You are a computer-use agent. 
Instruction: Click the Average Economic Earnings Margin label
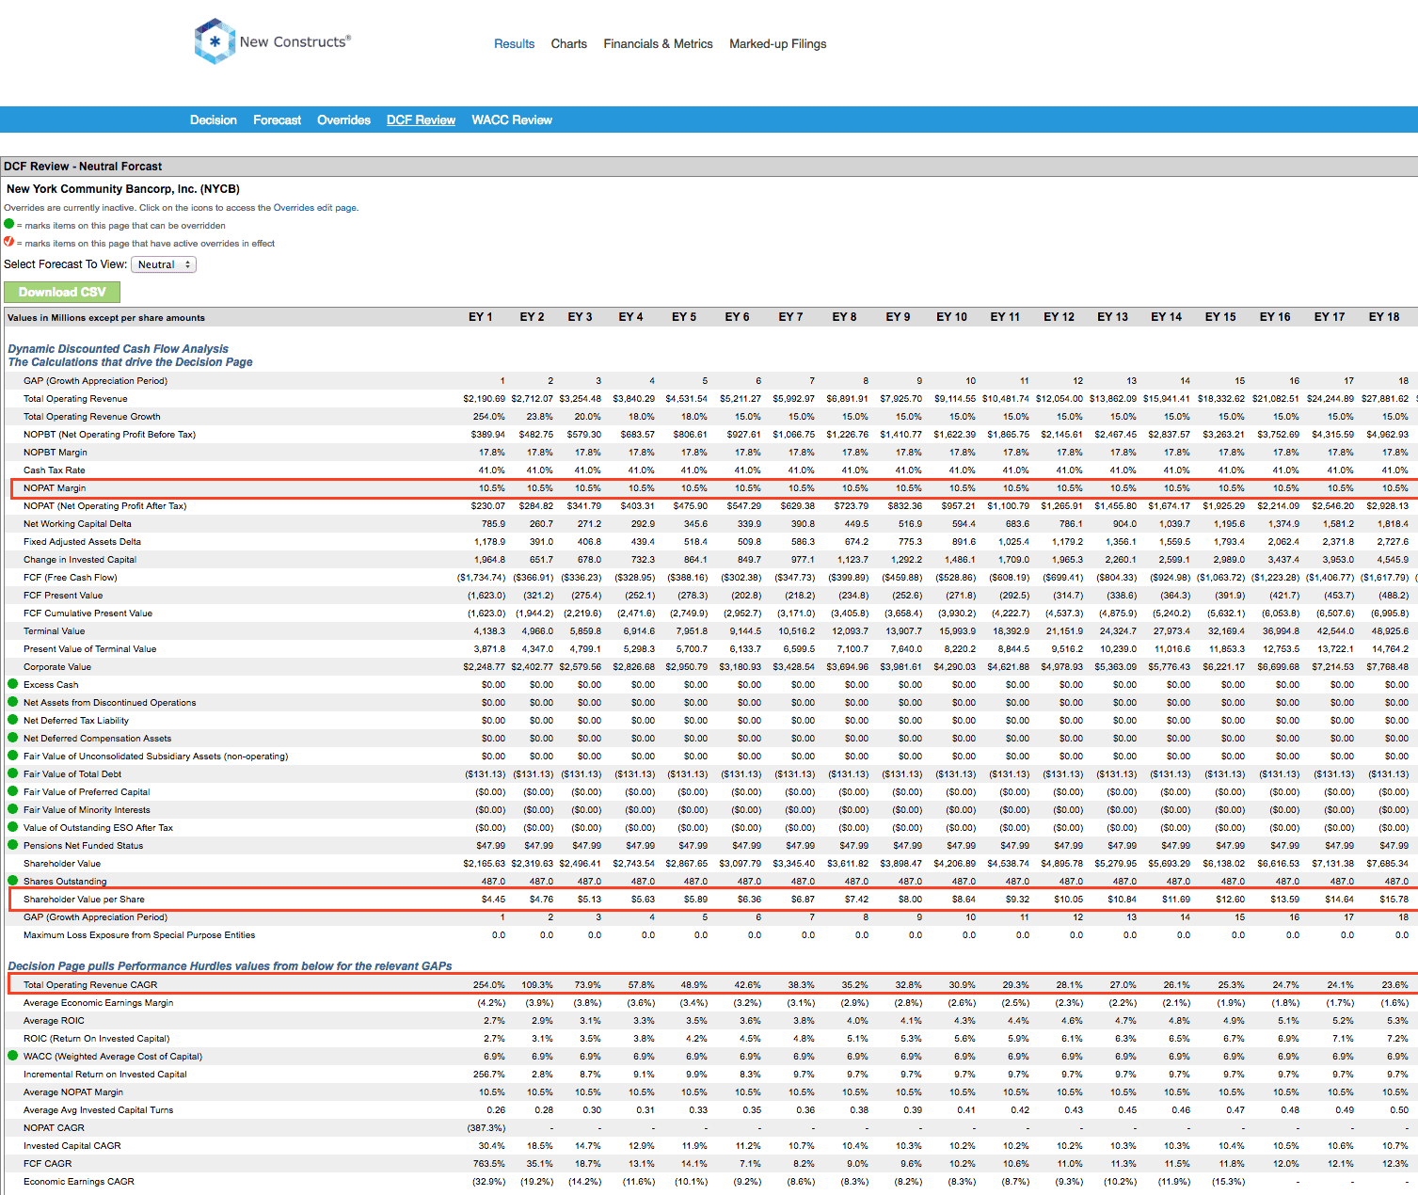click(99, 1003)
